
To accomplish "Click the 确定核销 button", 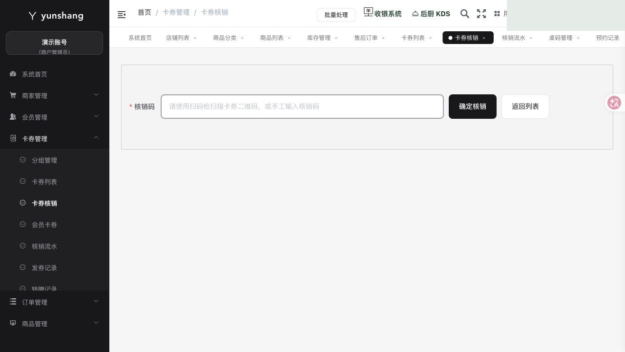I will tap(473, 107).
